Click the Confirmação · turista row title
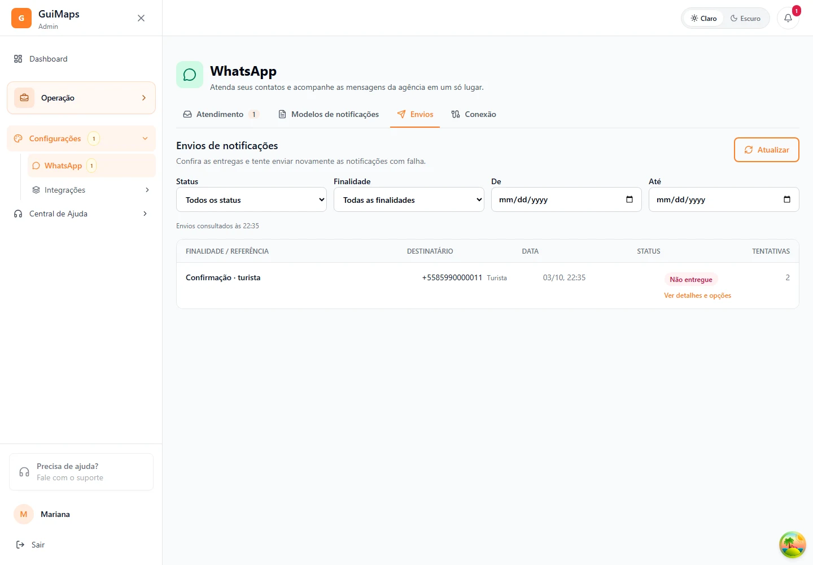 coord(223,277)
